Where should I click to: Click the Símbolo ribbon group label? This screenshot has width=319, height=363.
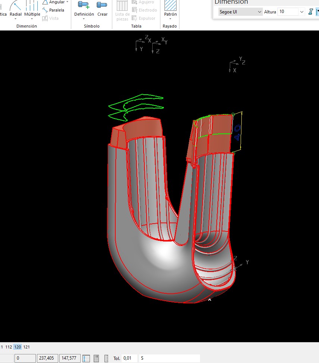[x=91, y=26]
